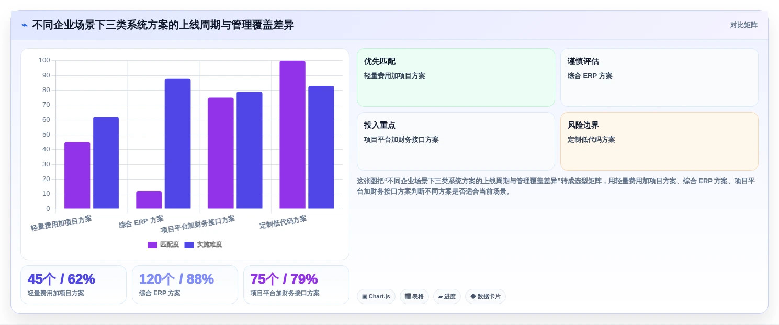The image size is (779, 325).
Task: Click the x-axis label 综合 ERP 方案
Action: (x=141, y=222)
